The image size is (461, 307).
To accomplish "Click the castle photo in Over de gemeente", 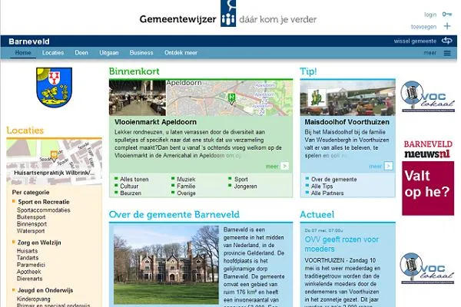I will 166,265.
